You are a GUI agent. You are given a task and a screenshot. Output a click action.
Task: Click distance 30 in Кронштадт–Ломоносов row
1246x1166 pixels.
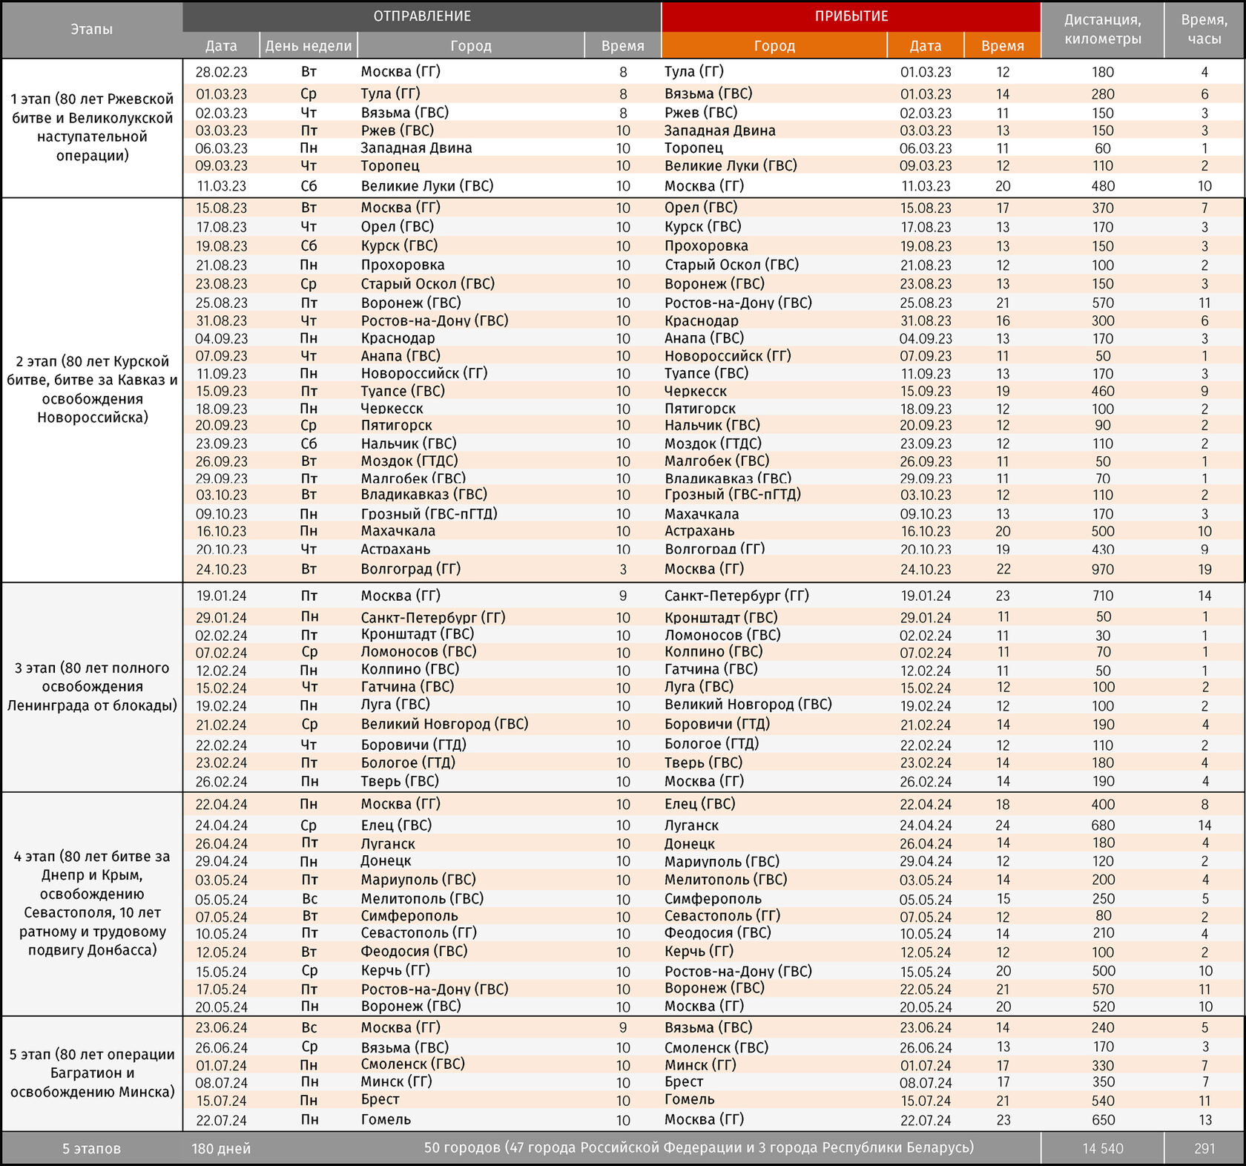pos(1103,636)
